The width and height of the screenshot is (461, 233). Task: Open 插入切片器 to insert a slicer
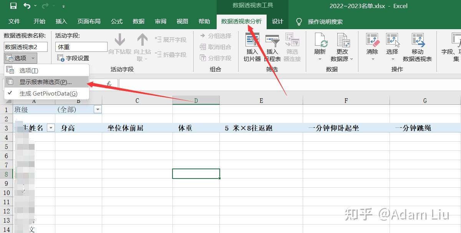click(252, 46)
